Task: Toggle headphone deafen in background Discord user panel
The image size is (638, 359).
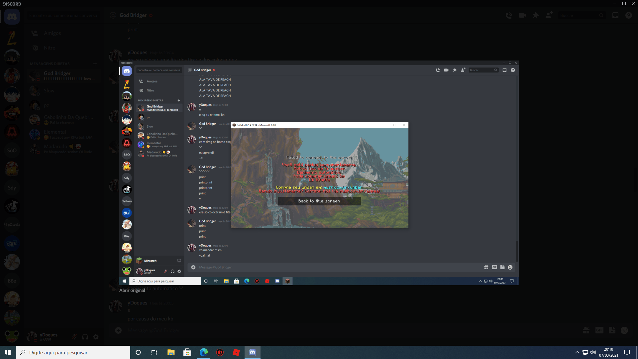Action: (85, 337)
